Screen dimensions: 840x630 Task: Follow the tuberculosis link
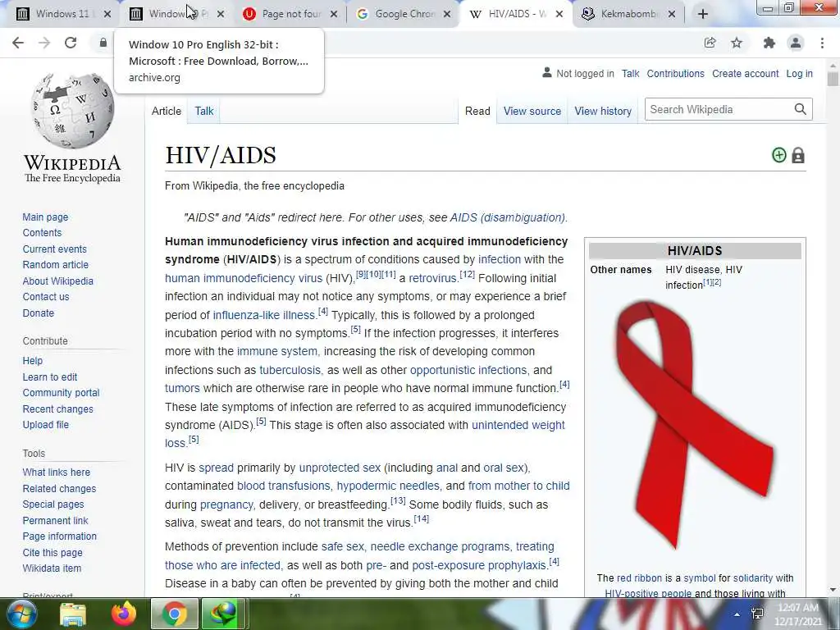click(290, 370)
